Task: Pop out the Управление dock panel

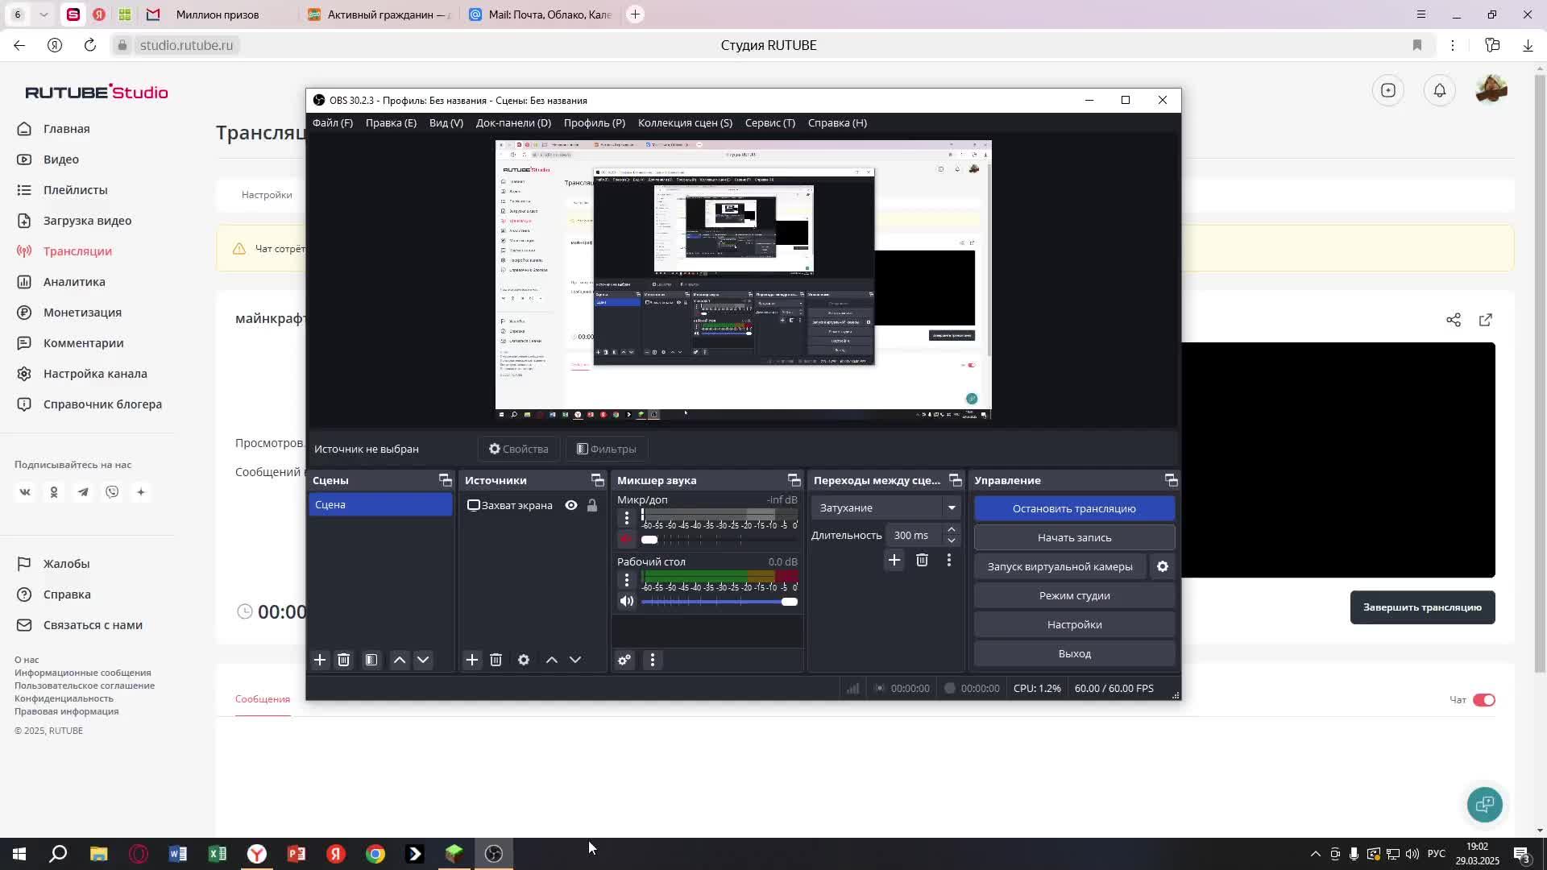Action: coord(1172,480)
